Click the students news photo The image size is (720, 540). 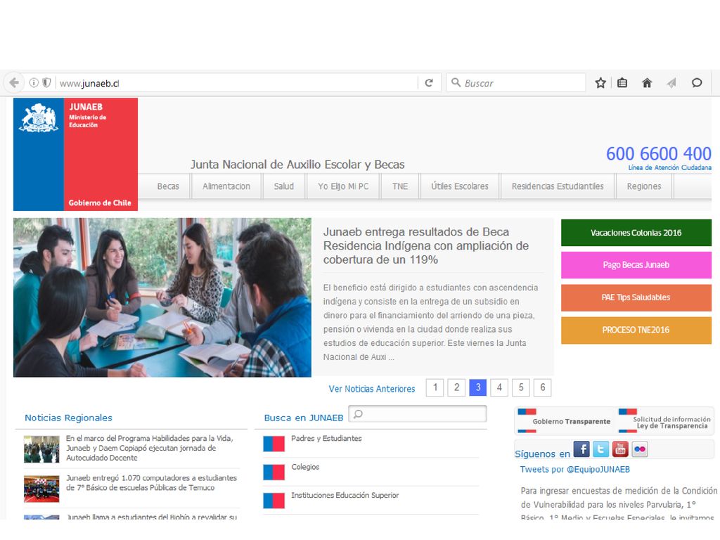click(x=162, y=297)
